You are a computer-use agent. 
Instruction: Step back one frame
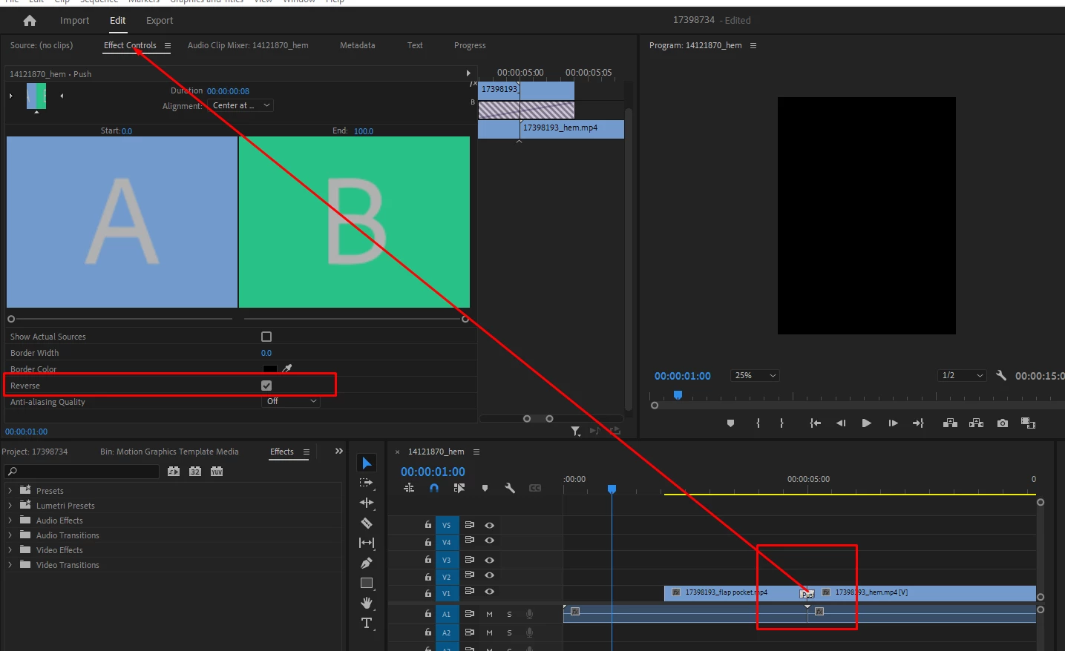(x=841, y=423)
